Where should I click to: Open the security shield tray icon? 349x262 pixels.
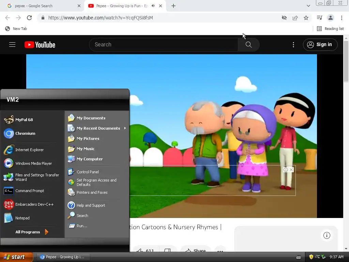coord(311,257)
